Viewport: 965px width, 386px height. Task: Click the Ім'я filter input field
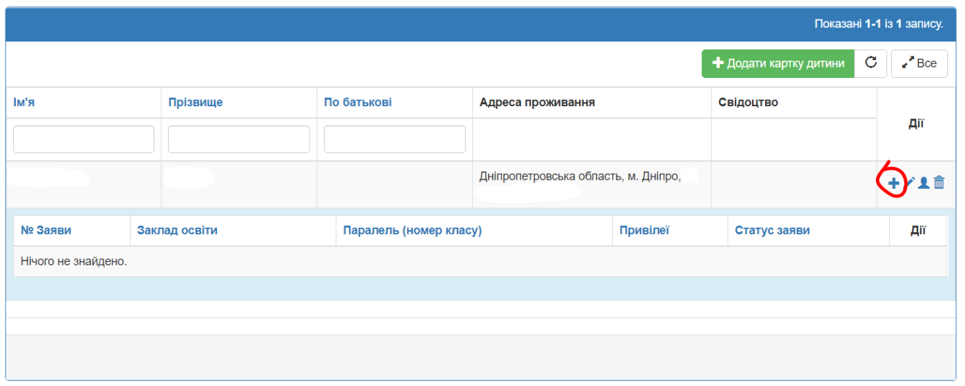pyautogui.click(x=83, y=139)
